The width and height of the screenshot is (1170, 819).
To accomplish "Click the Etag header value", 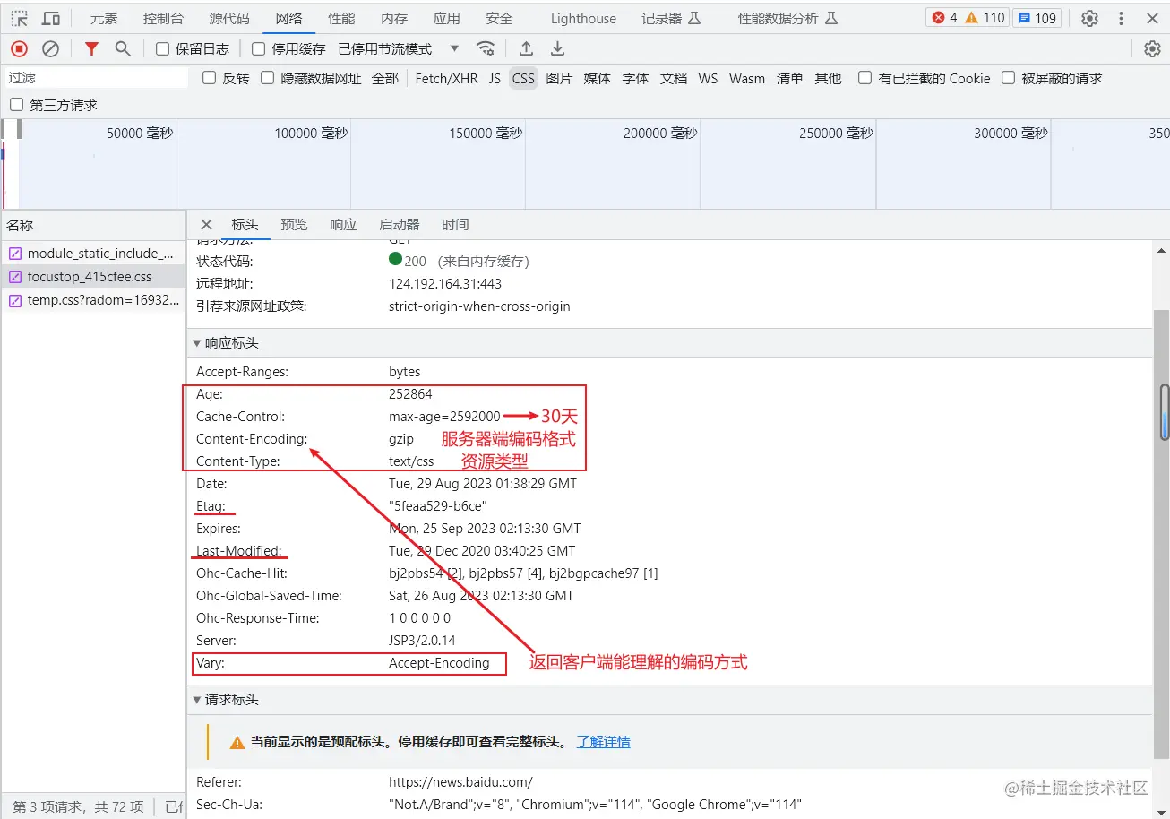I will [x=438, y=506].
